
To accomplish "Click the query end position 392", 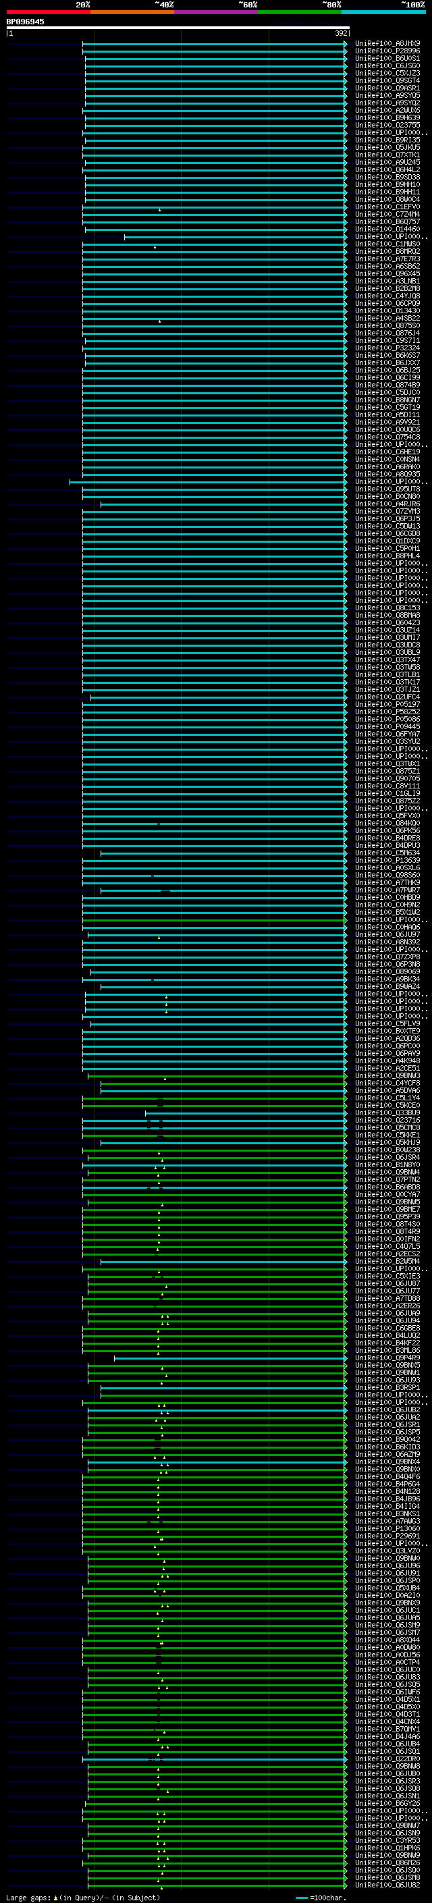I will pyautogui.click(x=341, y=33).
